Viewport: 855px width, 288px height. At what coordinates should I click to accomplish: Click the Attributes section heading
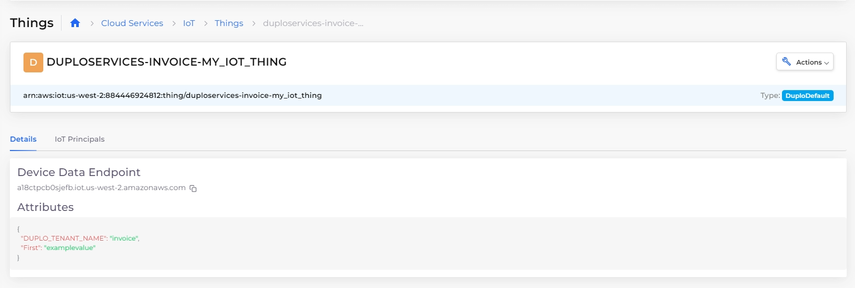45,207
